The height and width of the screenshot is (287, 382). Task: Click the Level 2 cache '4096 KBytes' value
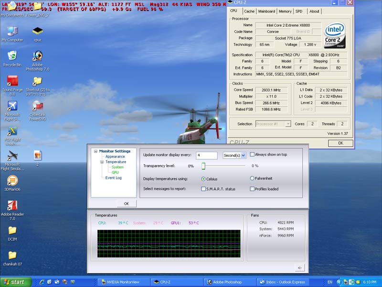pos(331,103)
